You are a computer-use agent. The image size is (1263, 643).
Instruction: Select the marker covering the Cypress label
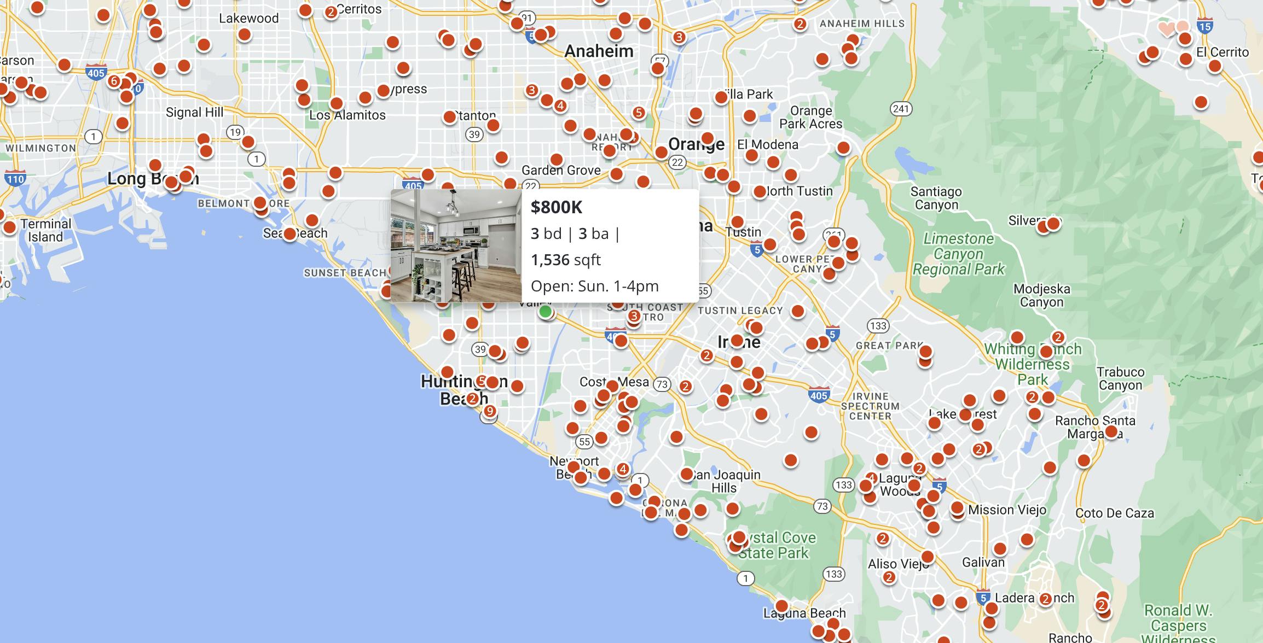[384, 90]
